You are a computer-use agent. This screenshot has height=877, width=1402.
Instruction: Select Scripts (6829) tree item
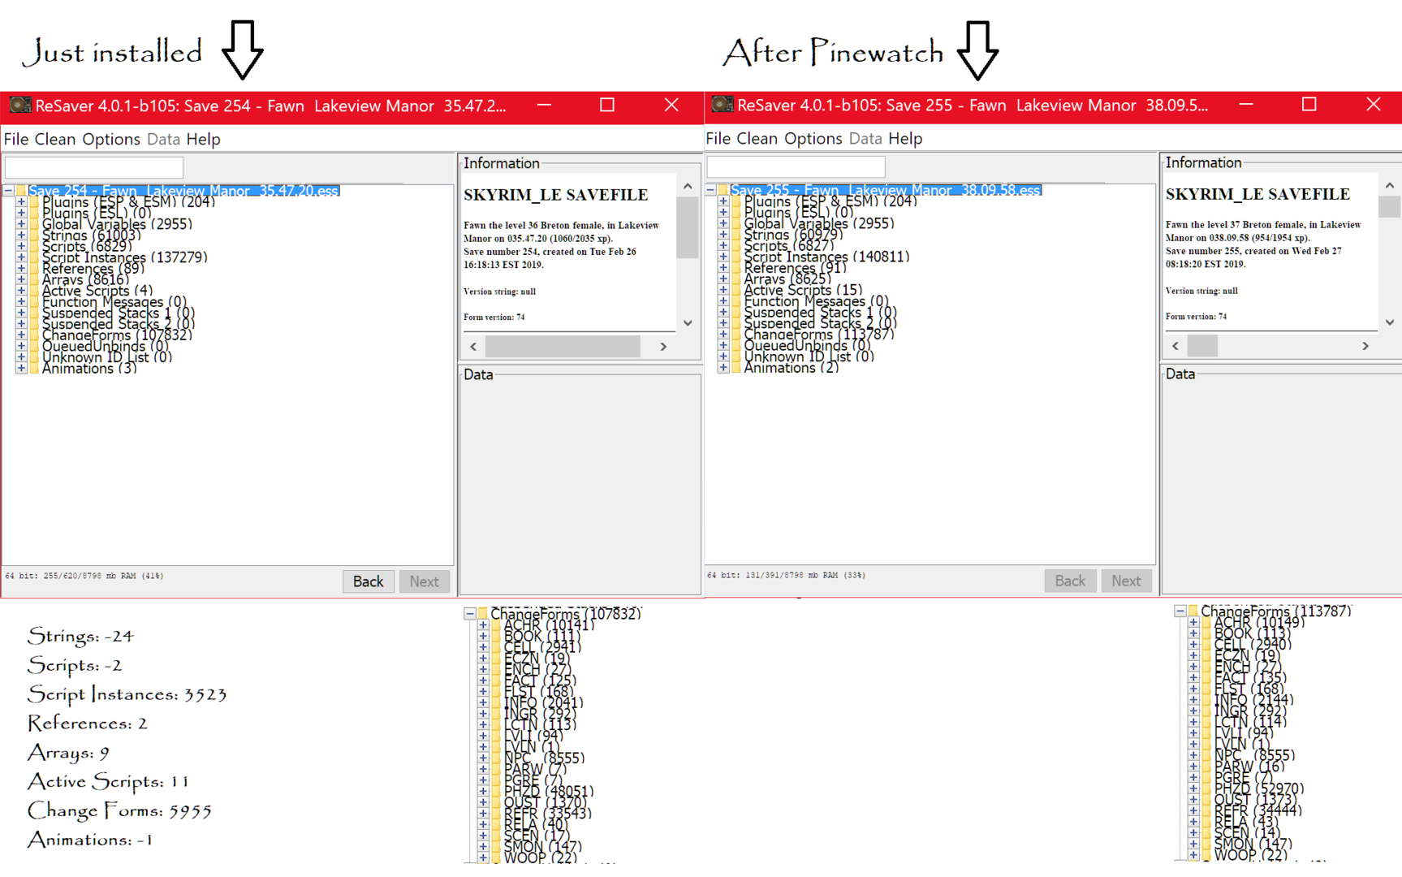pyautogui.click(x=87, y=246)
